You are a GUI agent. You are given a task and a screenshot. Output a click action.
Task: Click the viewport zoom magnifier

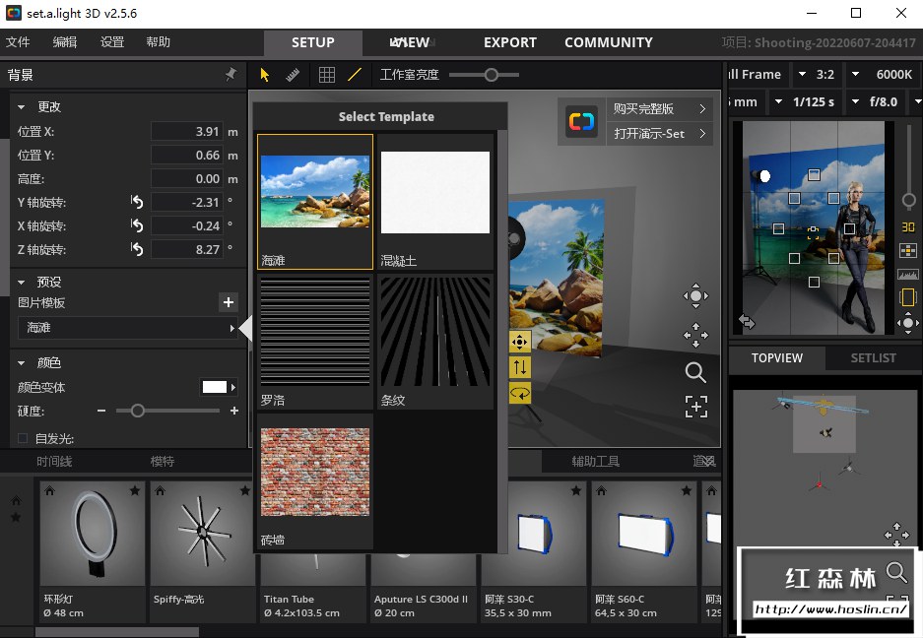tap(695, 372)
